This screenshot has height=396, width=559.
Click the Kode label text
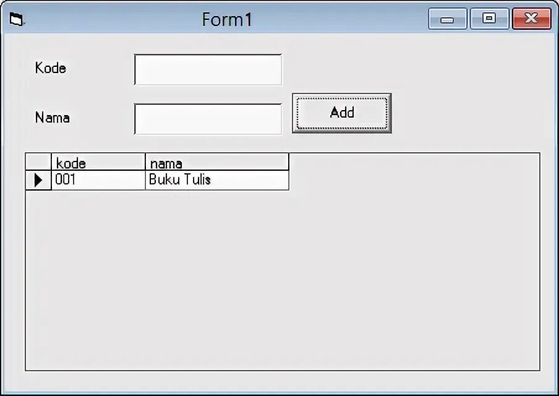tap(51, 68)
